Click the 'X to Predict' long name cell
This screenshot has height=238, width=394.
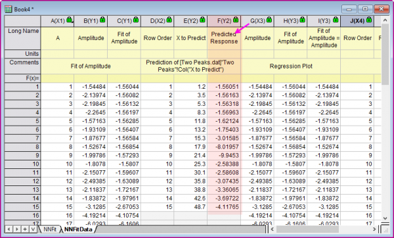point(190,38)
